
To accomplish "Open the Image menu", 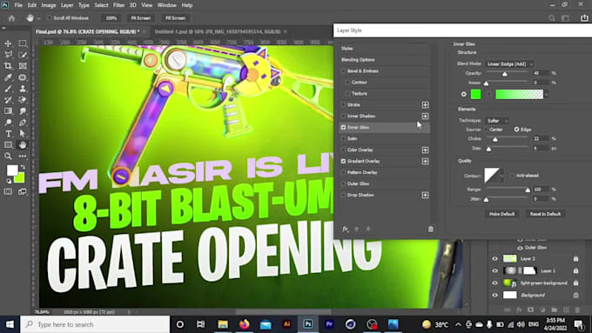I will pyautogui.click(x=49, y=5).
